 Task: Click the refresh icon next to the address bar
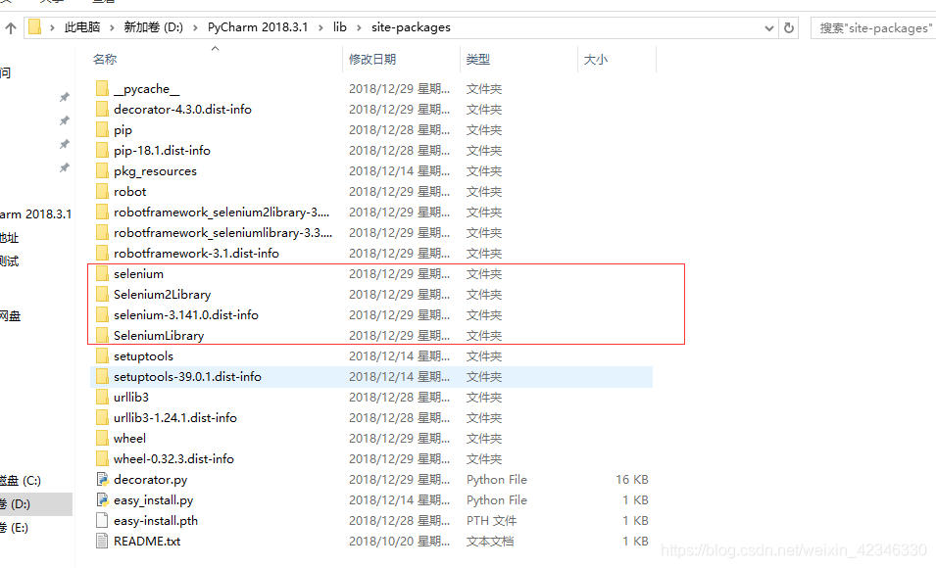coord(789,27)
